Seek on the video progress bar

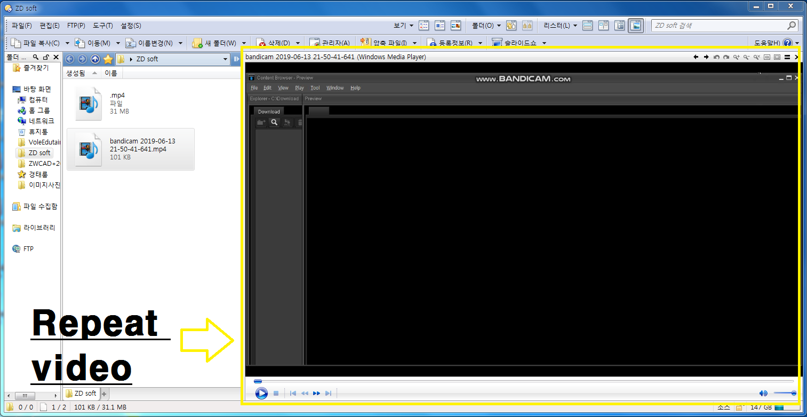[x=524, y=381]
